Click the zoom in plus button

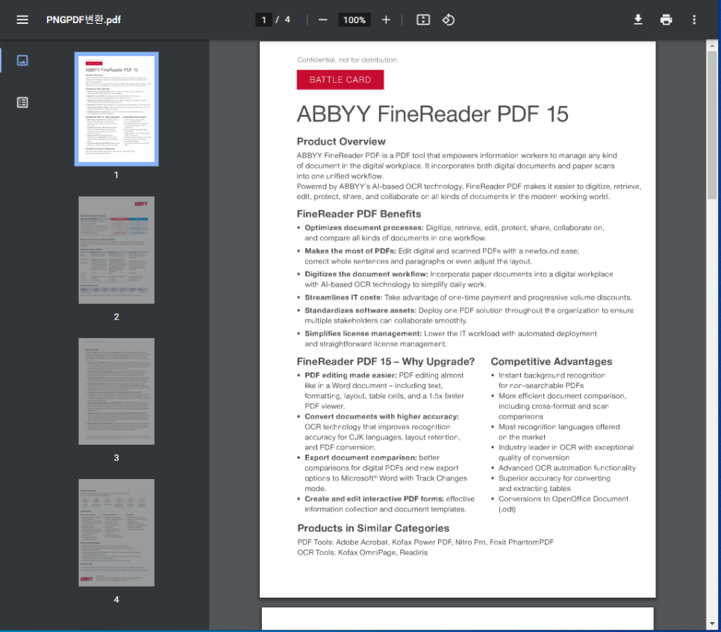(386, 19)
